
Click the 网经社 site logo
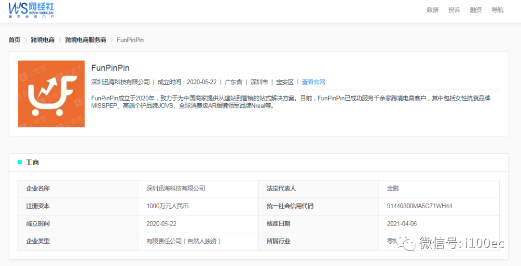tap(31, 10)
